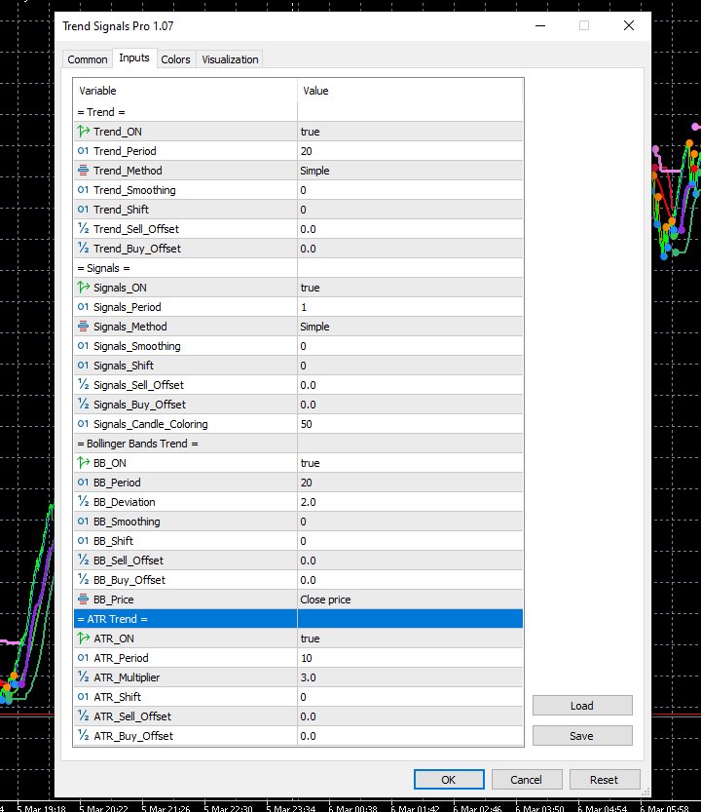Viewport: 701px width, 812px height.
Task: Select the highlighted = ATR Trend = row
Action: (x=298, y=619)
